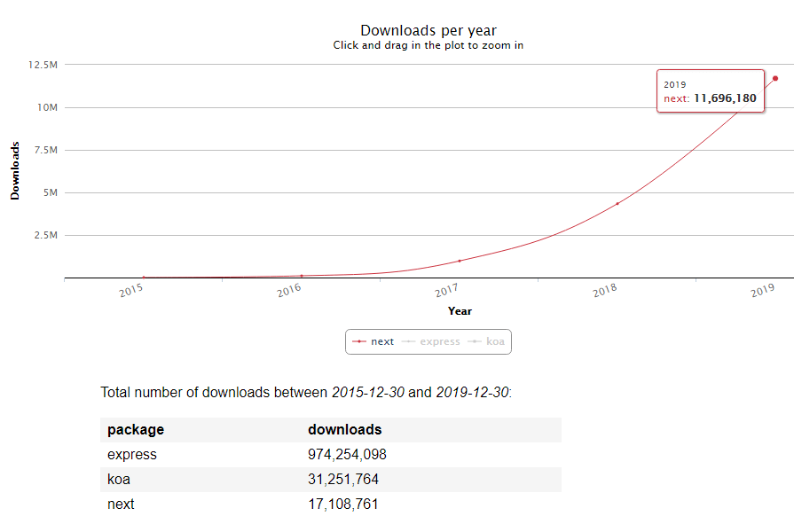The width and height of the screenshot is (794, 532).
Task: Click the 2019 data point on the line
Action: pyautogui.click(x=775, y=78)
